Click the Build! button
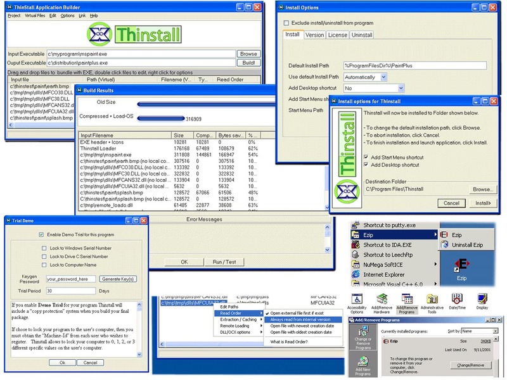Image resolution: width=507 pixels, height=380 pixels. pyautogui.click(x=248, y=63)
